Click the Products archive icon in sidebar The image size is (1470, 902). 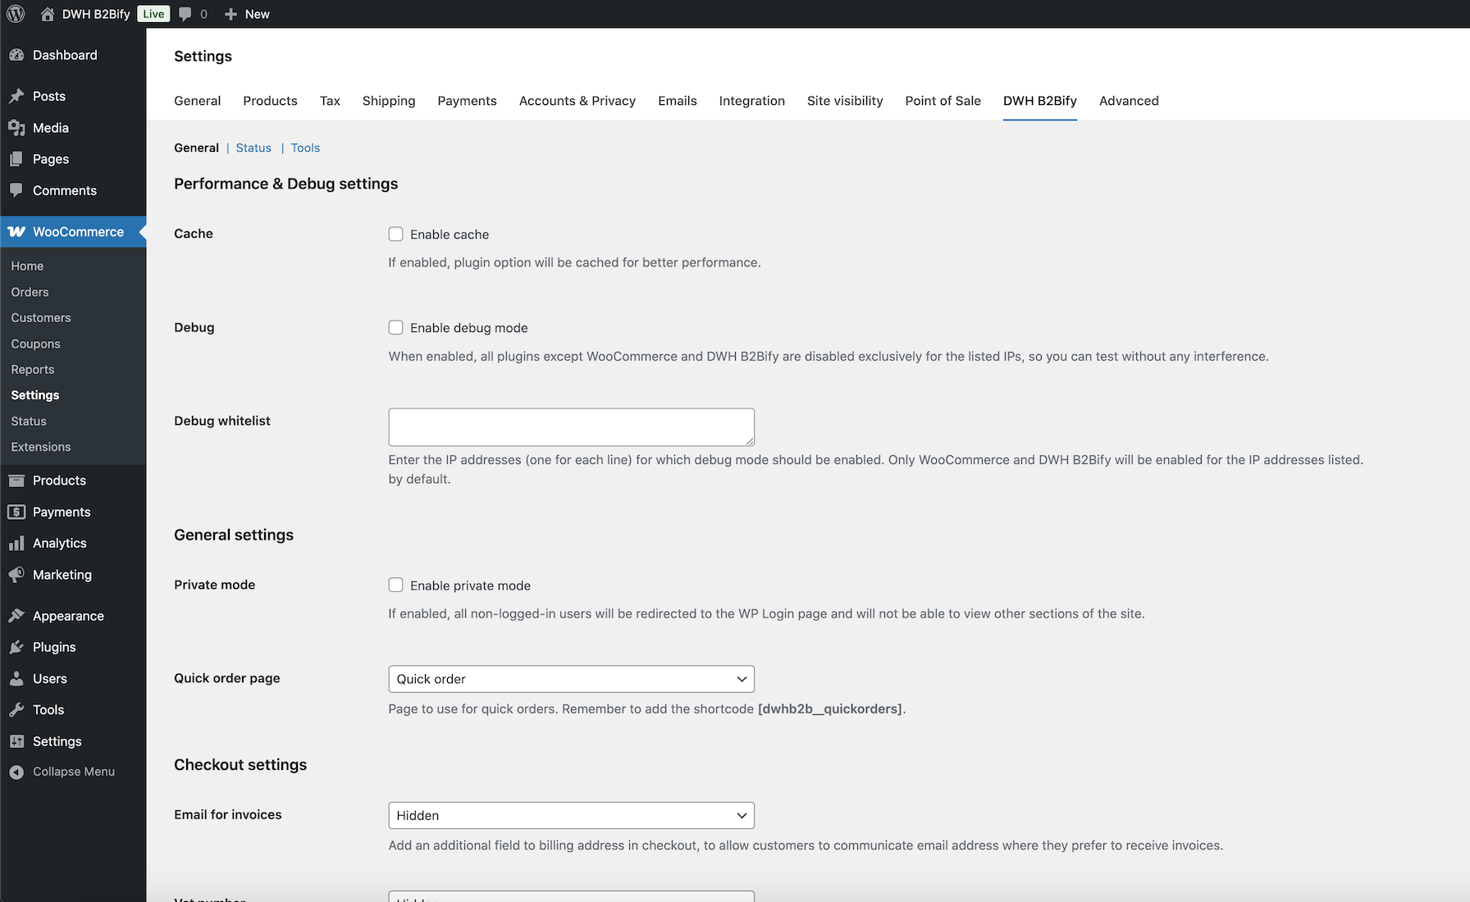point(16,481)
